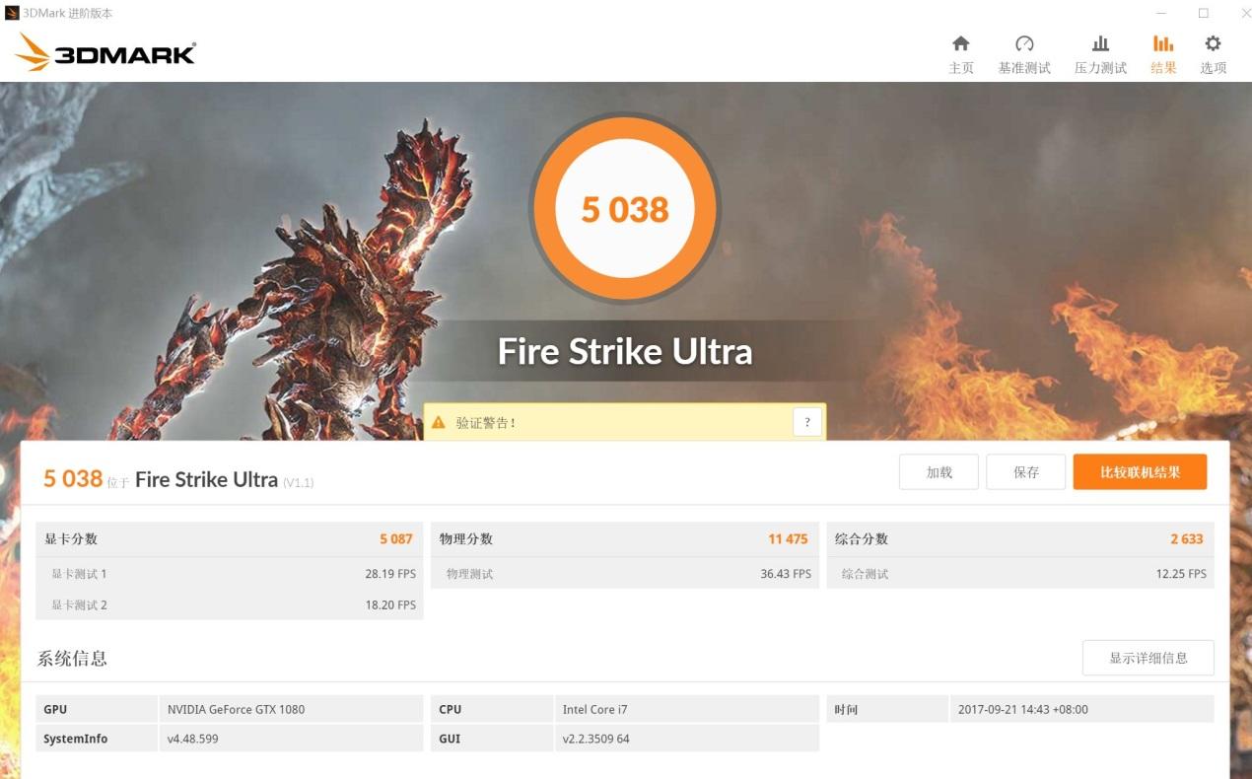Open 选项 settings gear icon

tap(1214, 43)
